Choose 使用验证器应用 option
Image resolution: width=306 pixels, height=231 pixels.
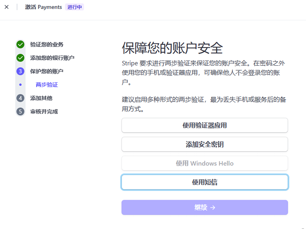tap(205, 125)
